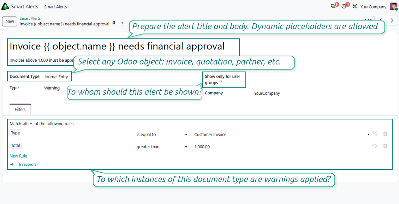Open the three-dot actions menu

[x=122, y=24]
